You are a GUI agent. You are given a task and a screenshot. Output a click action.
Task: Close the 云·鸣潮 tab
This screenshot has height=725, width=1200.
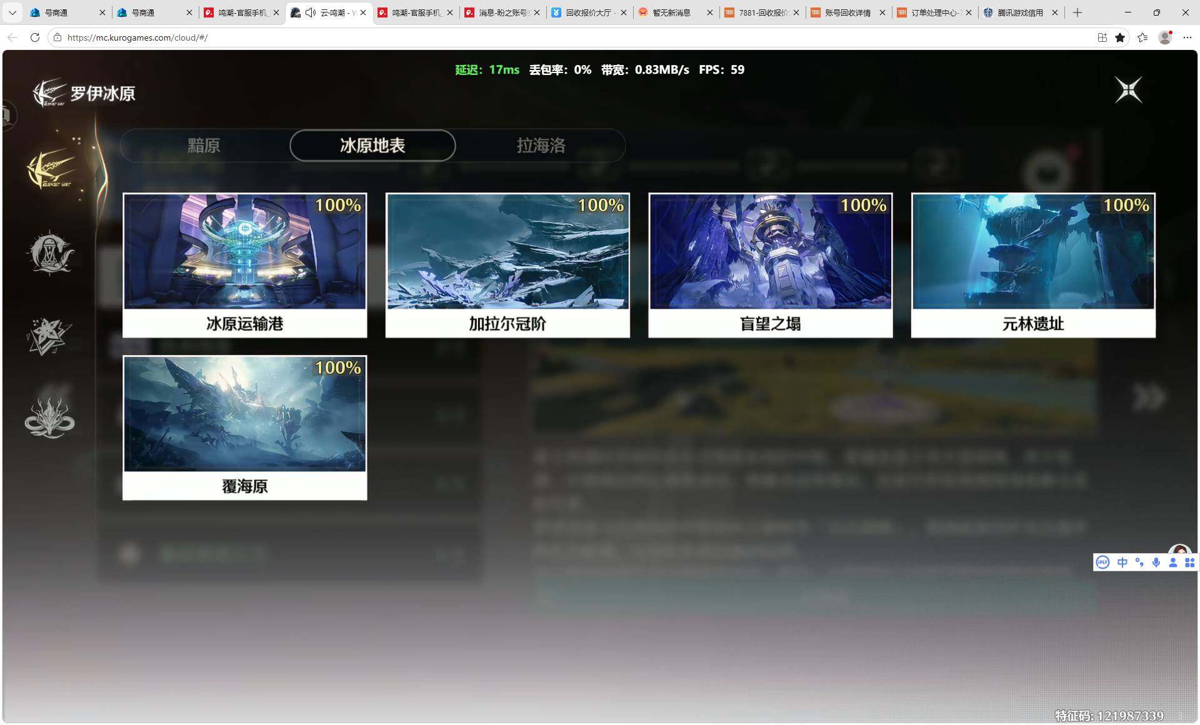tap(363, 12)
